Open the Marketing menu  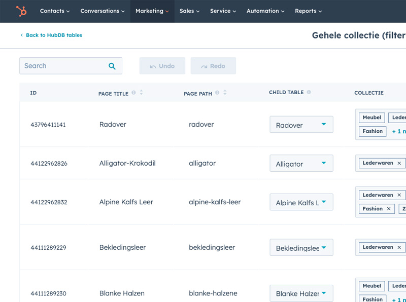tap(152, 11)
